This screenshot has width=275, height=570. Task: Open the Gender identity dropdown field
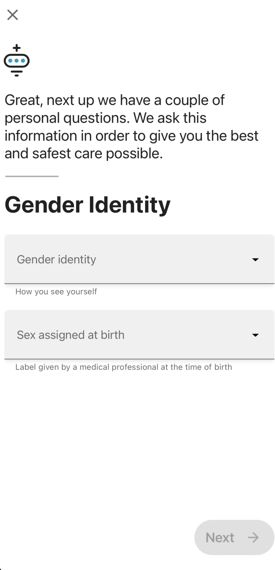(139, 259)
